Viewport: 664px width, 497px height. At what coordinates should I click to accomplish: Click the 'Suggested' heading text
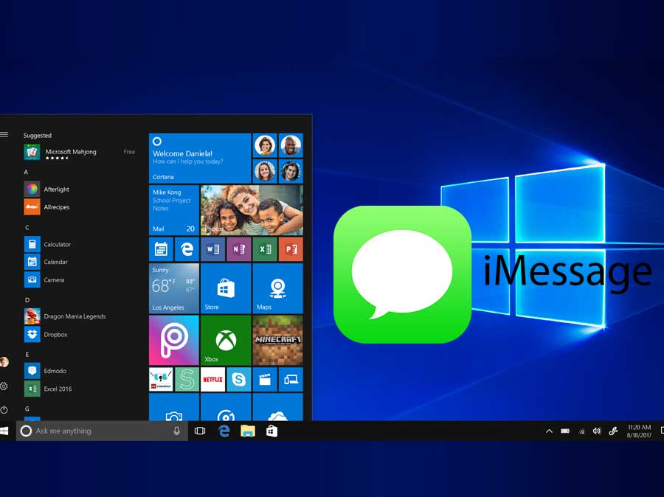click(x=38, y=136)
